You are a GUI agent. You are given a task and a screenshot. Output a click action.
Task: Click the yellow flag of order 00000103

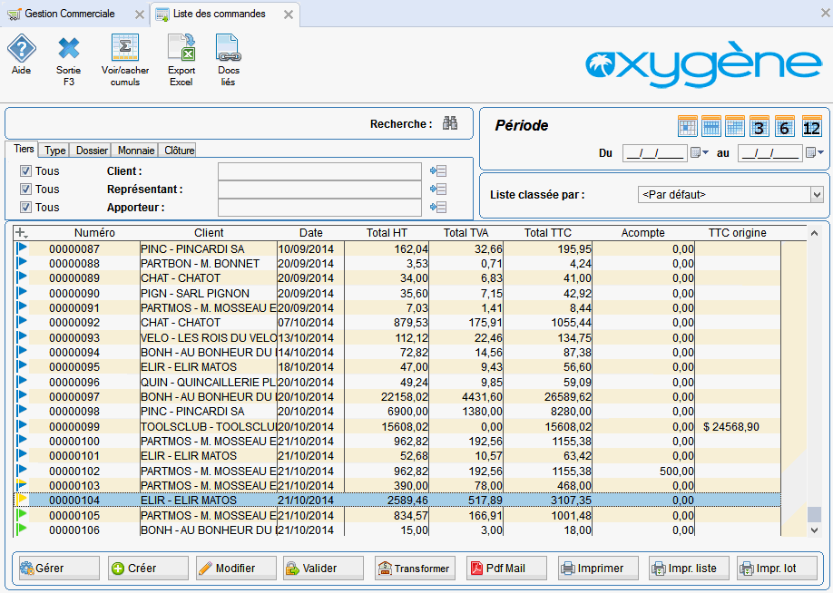(x=22, y=485)
